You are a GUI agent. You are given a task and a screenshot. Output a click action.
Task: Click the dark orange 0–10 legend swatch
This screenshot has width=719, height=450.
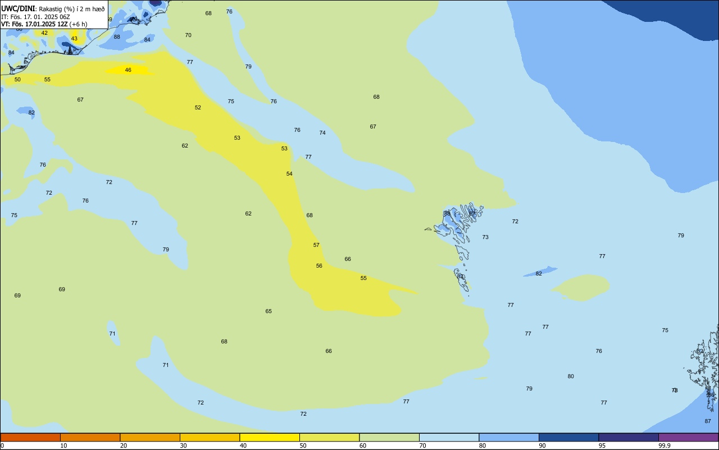coord(30,437)
